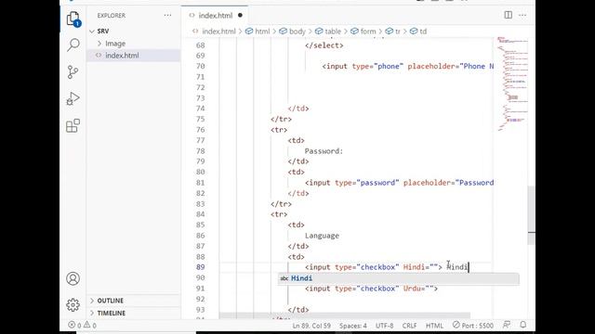This screenshot has height=334, width=595.
Task: Click the minimap code overview
Action: (512, 83)
